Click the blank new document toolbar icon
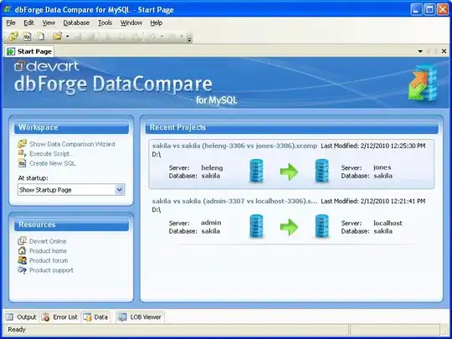452x339 pixels. pyautogui.click(x=41, y=36)
